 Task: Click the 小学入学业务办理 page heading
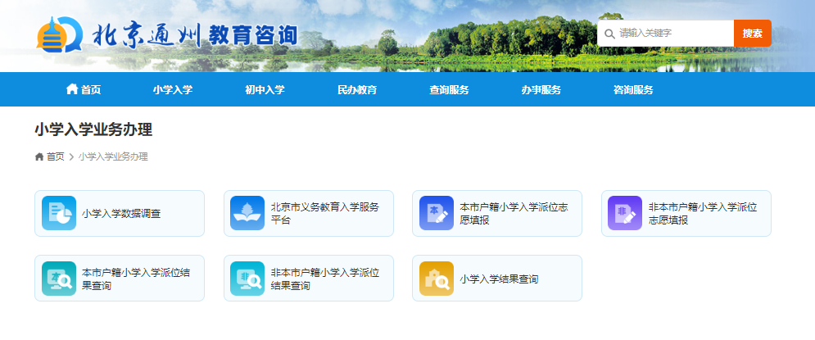pyautogui.click(x=93, y=129)
